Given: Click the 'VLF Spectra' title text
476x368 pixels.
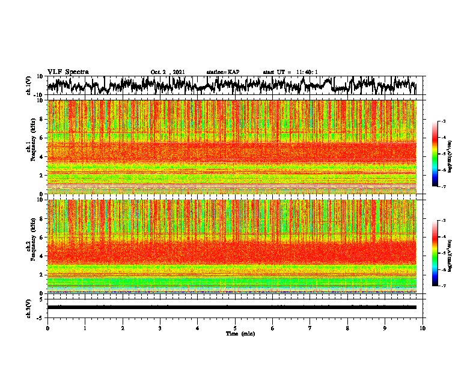Looking at the screenshot, I should coord(68,72).
